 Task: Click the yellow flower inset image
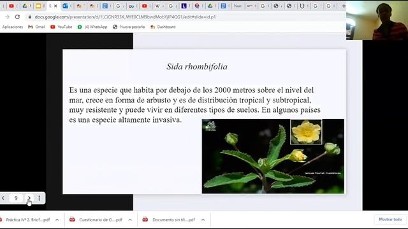[x=306, y=132]
